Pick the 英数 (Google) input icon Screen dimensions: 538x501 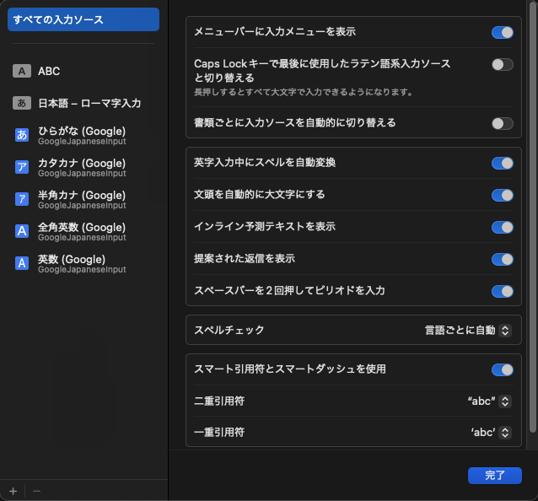coord(22,263)
